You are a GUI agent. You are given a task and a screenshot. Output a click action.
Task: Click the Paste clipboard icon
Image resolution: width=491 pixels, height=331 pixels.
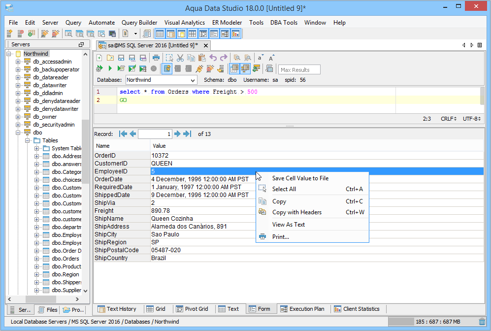click(201, 58)
